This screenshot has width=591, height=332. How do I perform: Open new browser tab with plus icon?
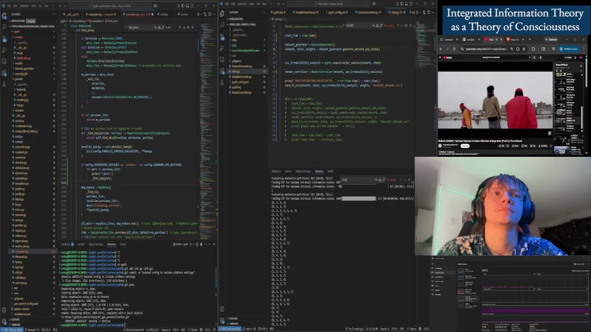click(530, 40)
